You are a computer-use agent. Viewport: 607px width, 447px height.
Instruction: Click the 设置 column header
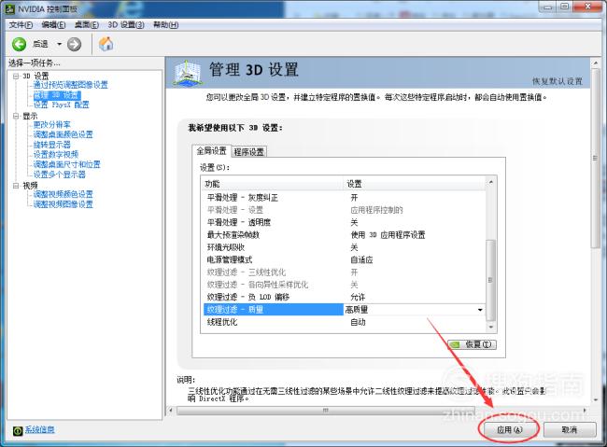pyautogui.click(x=415, y=184)
